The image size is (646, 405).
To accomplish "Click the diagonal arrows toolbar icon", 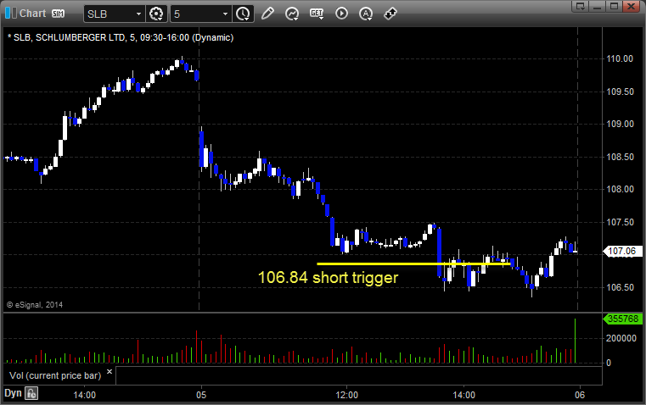I will click(x=390, y=14).
